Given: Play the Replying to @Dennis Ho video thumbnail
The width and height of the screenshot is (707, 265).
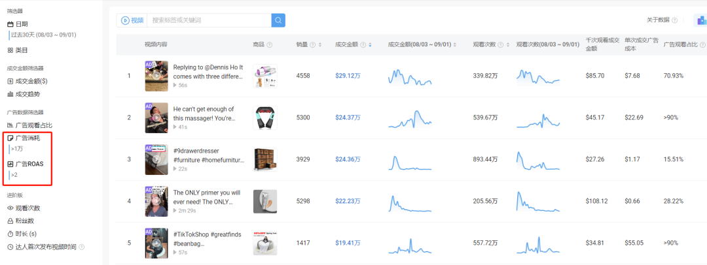Looking at the screenshot, I should coord(156,76).
